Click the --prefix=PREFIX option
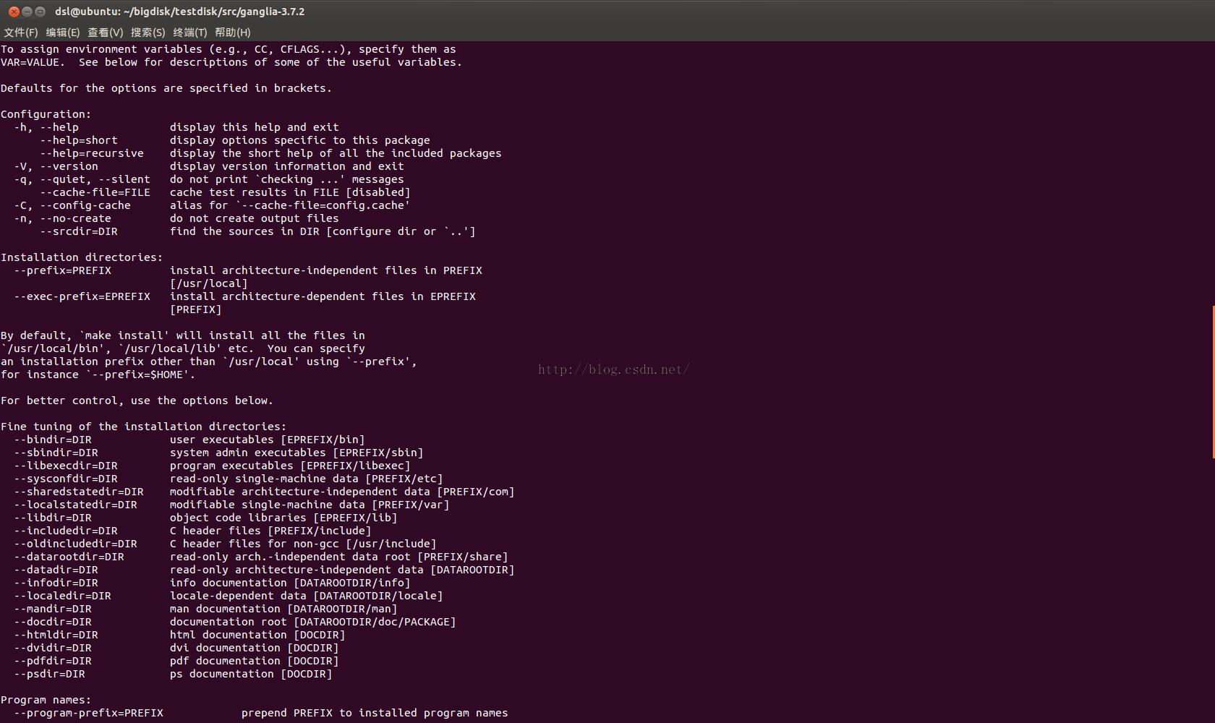1215x723 pixels. coord(62,270)
